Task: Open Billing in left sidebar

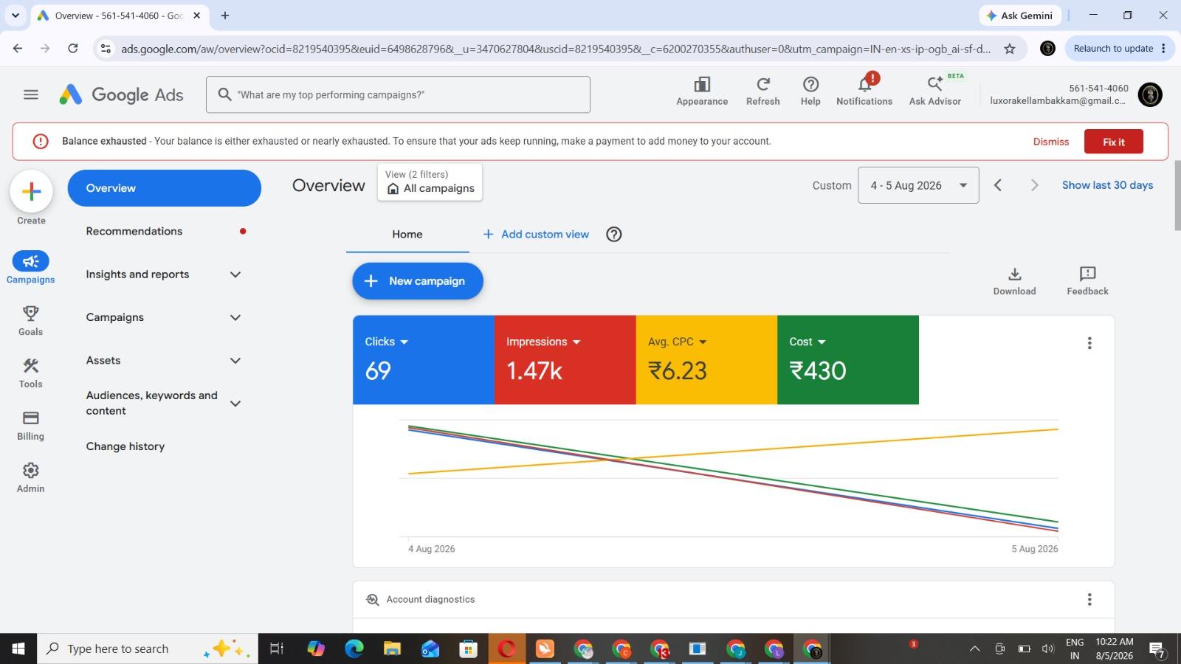Action: click(30, 426)
